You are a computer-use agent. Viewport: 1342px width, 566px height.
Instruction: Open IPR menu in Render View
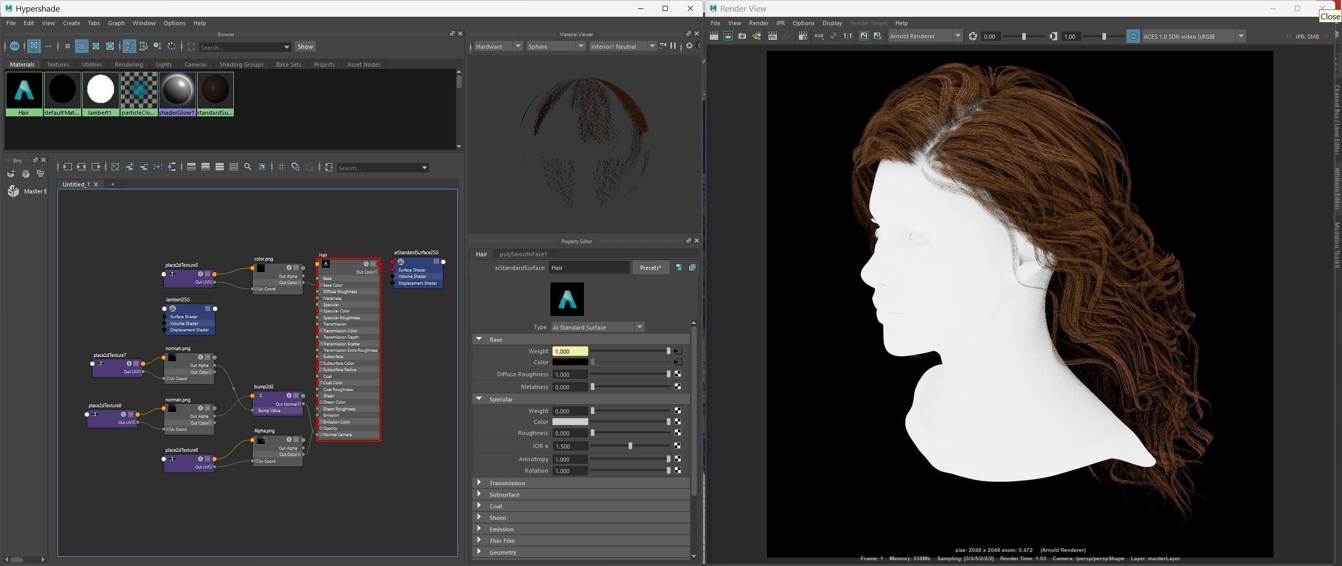tap(780, 23)
